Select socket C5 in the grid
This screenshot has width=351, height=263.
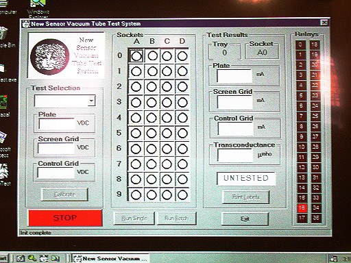(167, 134)
